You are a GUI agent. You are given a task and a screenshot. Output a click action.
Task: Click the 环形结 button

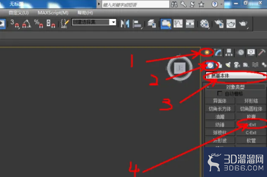click(x=251, y=101)
